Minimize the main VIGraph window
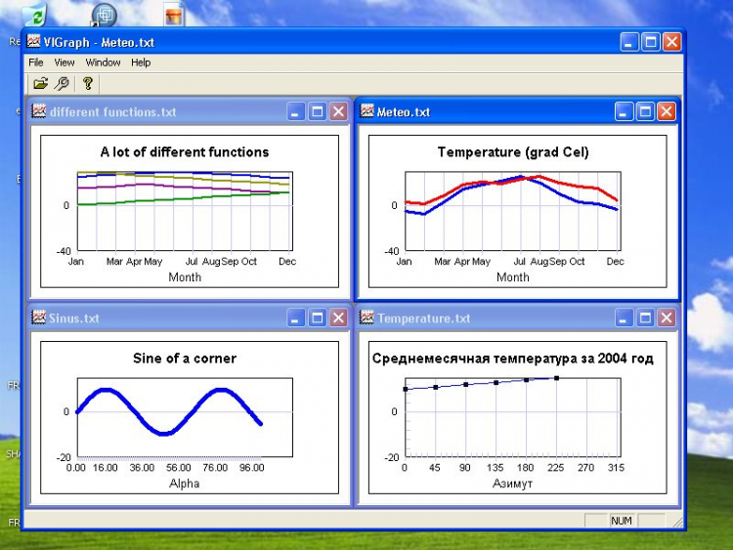733x550 pixels. click(x=629, y=42)
